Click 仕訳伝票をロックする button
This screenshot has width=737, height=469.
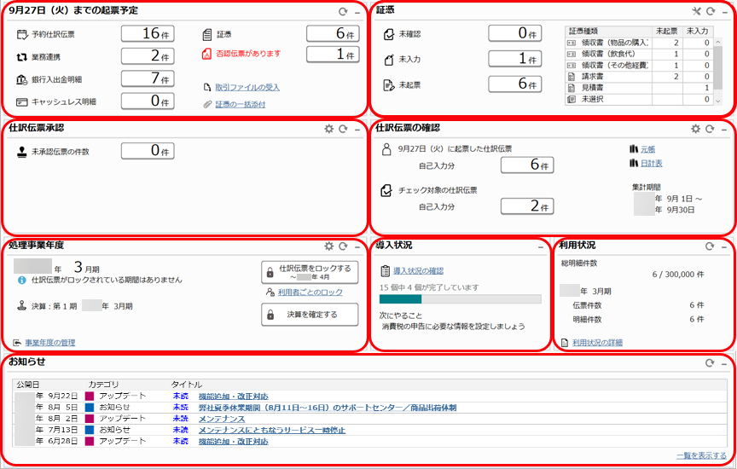310,273
